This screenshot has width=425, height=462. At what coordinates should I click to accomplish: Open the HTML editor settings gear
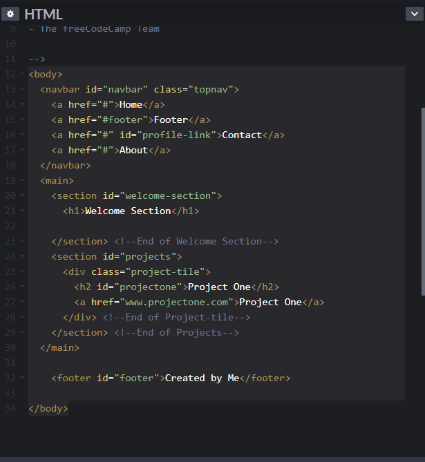coord(10,14)
